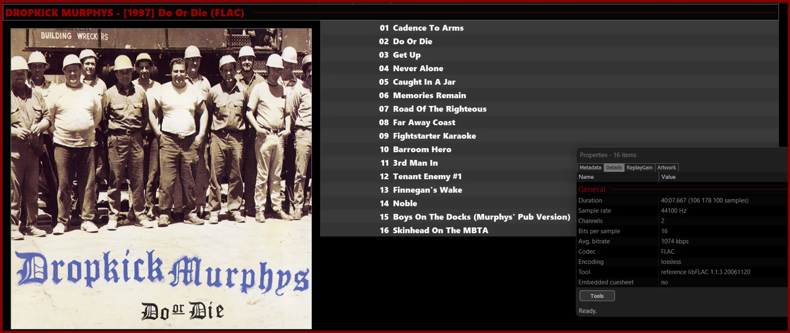Switch to the ReplayGain tab
The image size is (790, 333).
[x=639, y=168]
